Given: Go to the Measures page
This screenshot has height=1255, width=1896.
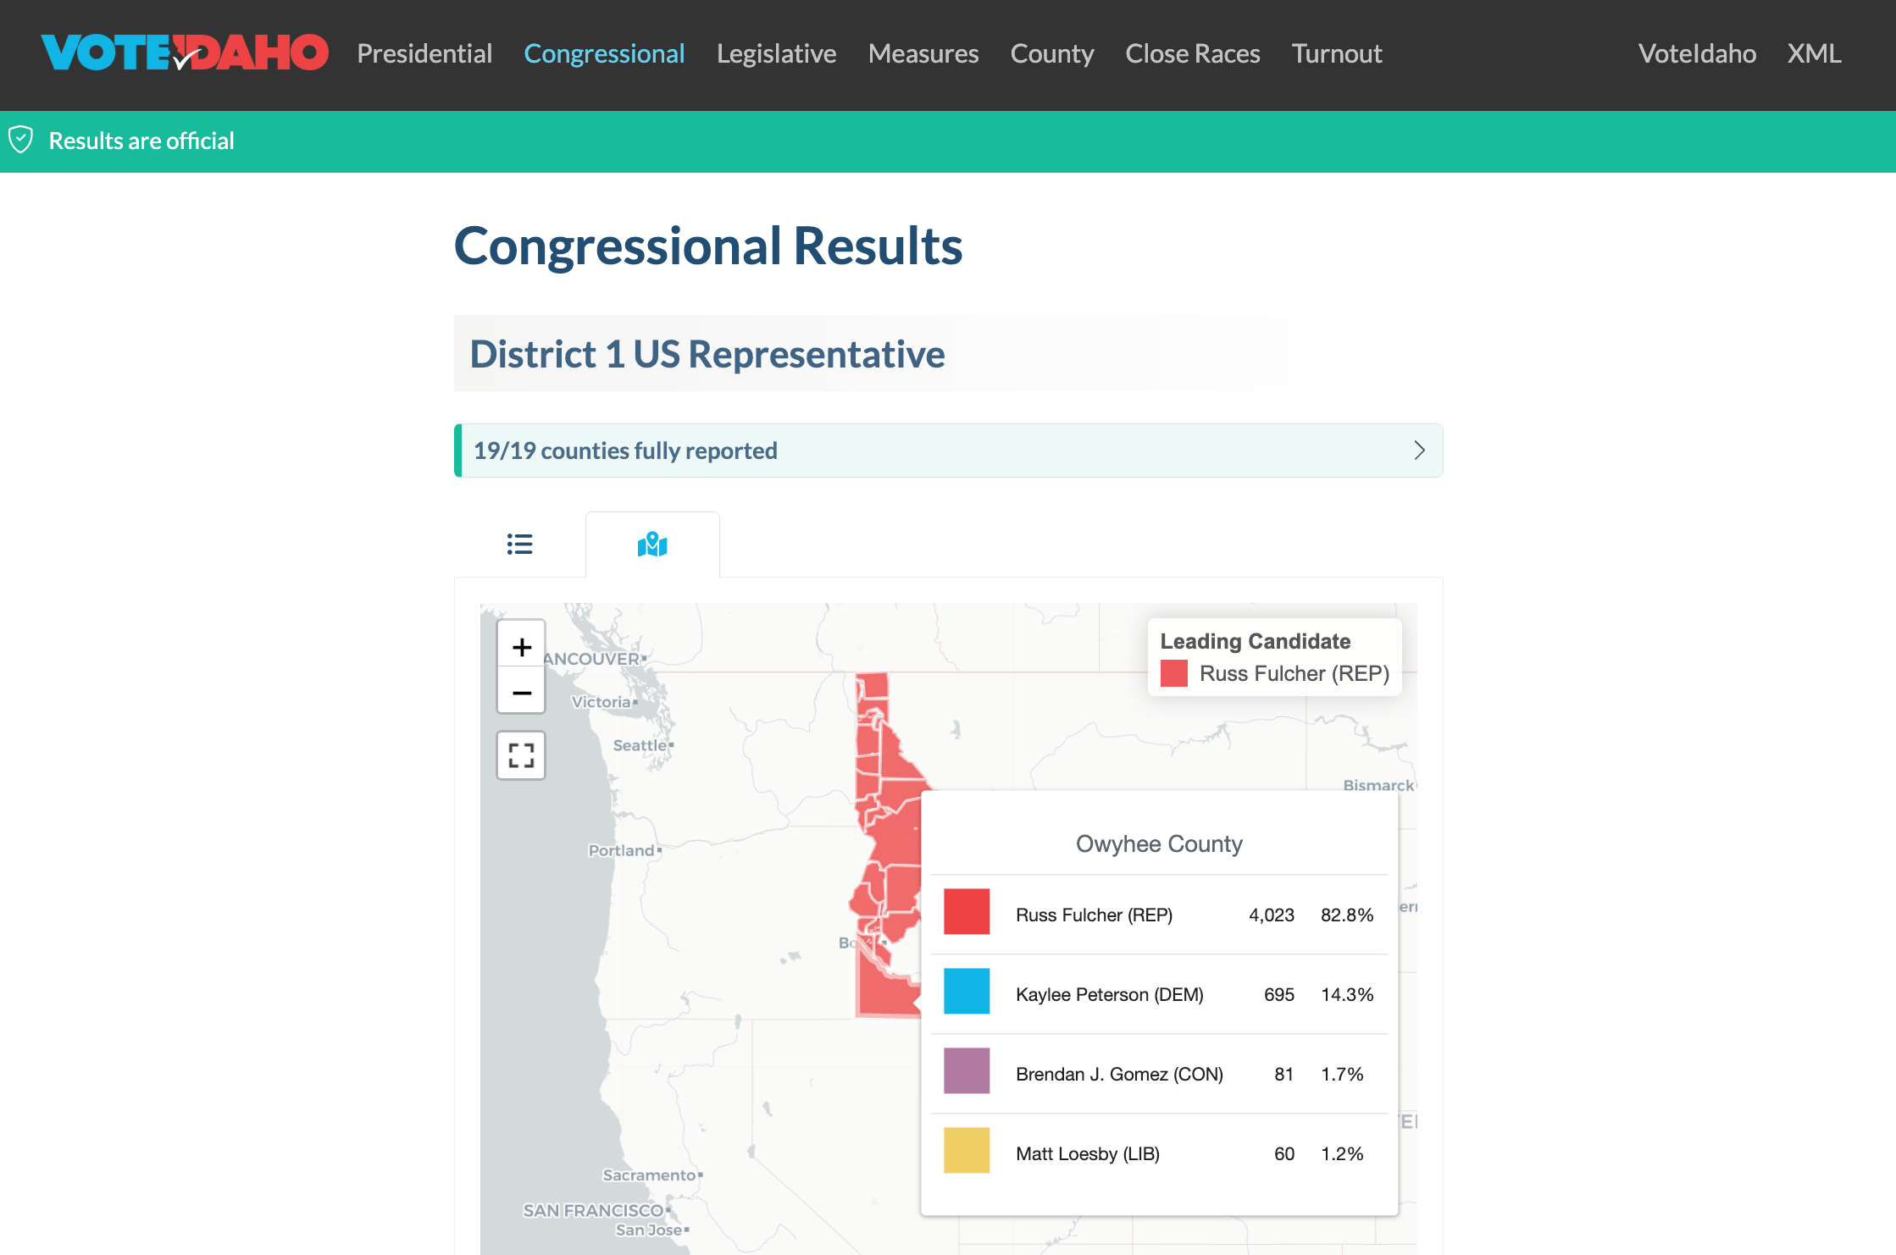Looking at the screenshot, I should coord(923,53).
